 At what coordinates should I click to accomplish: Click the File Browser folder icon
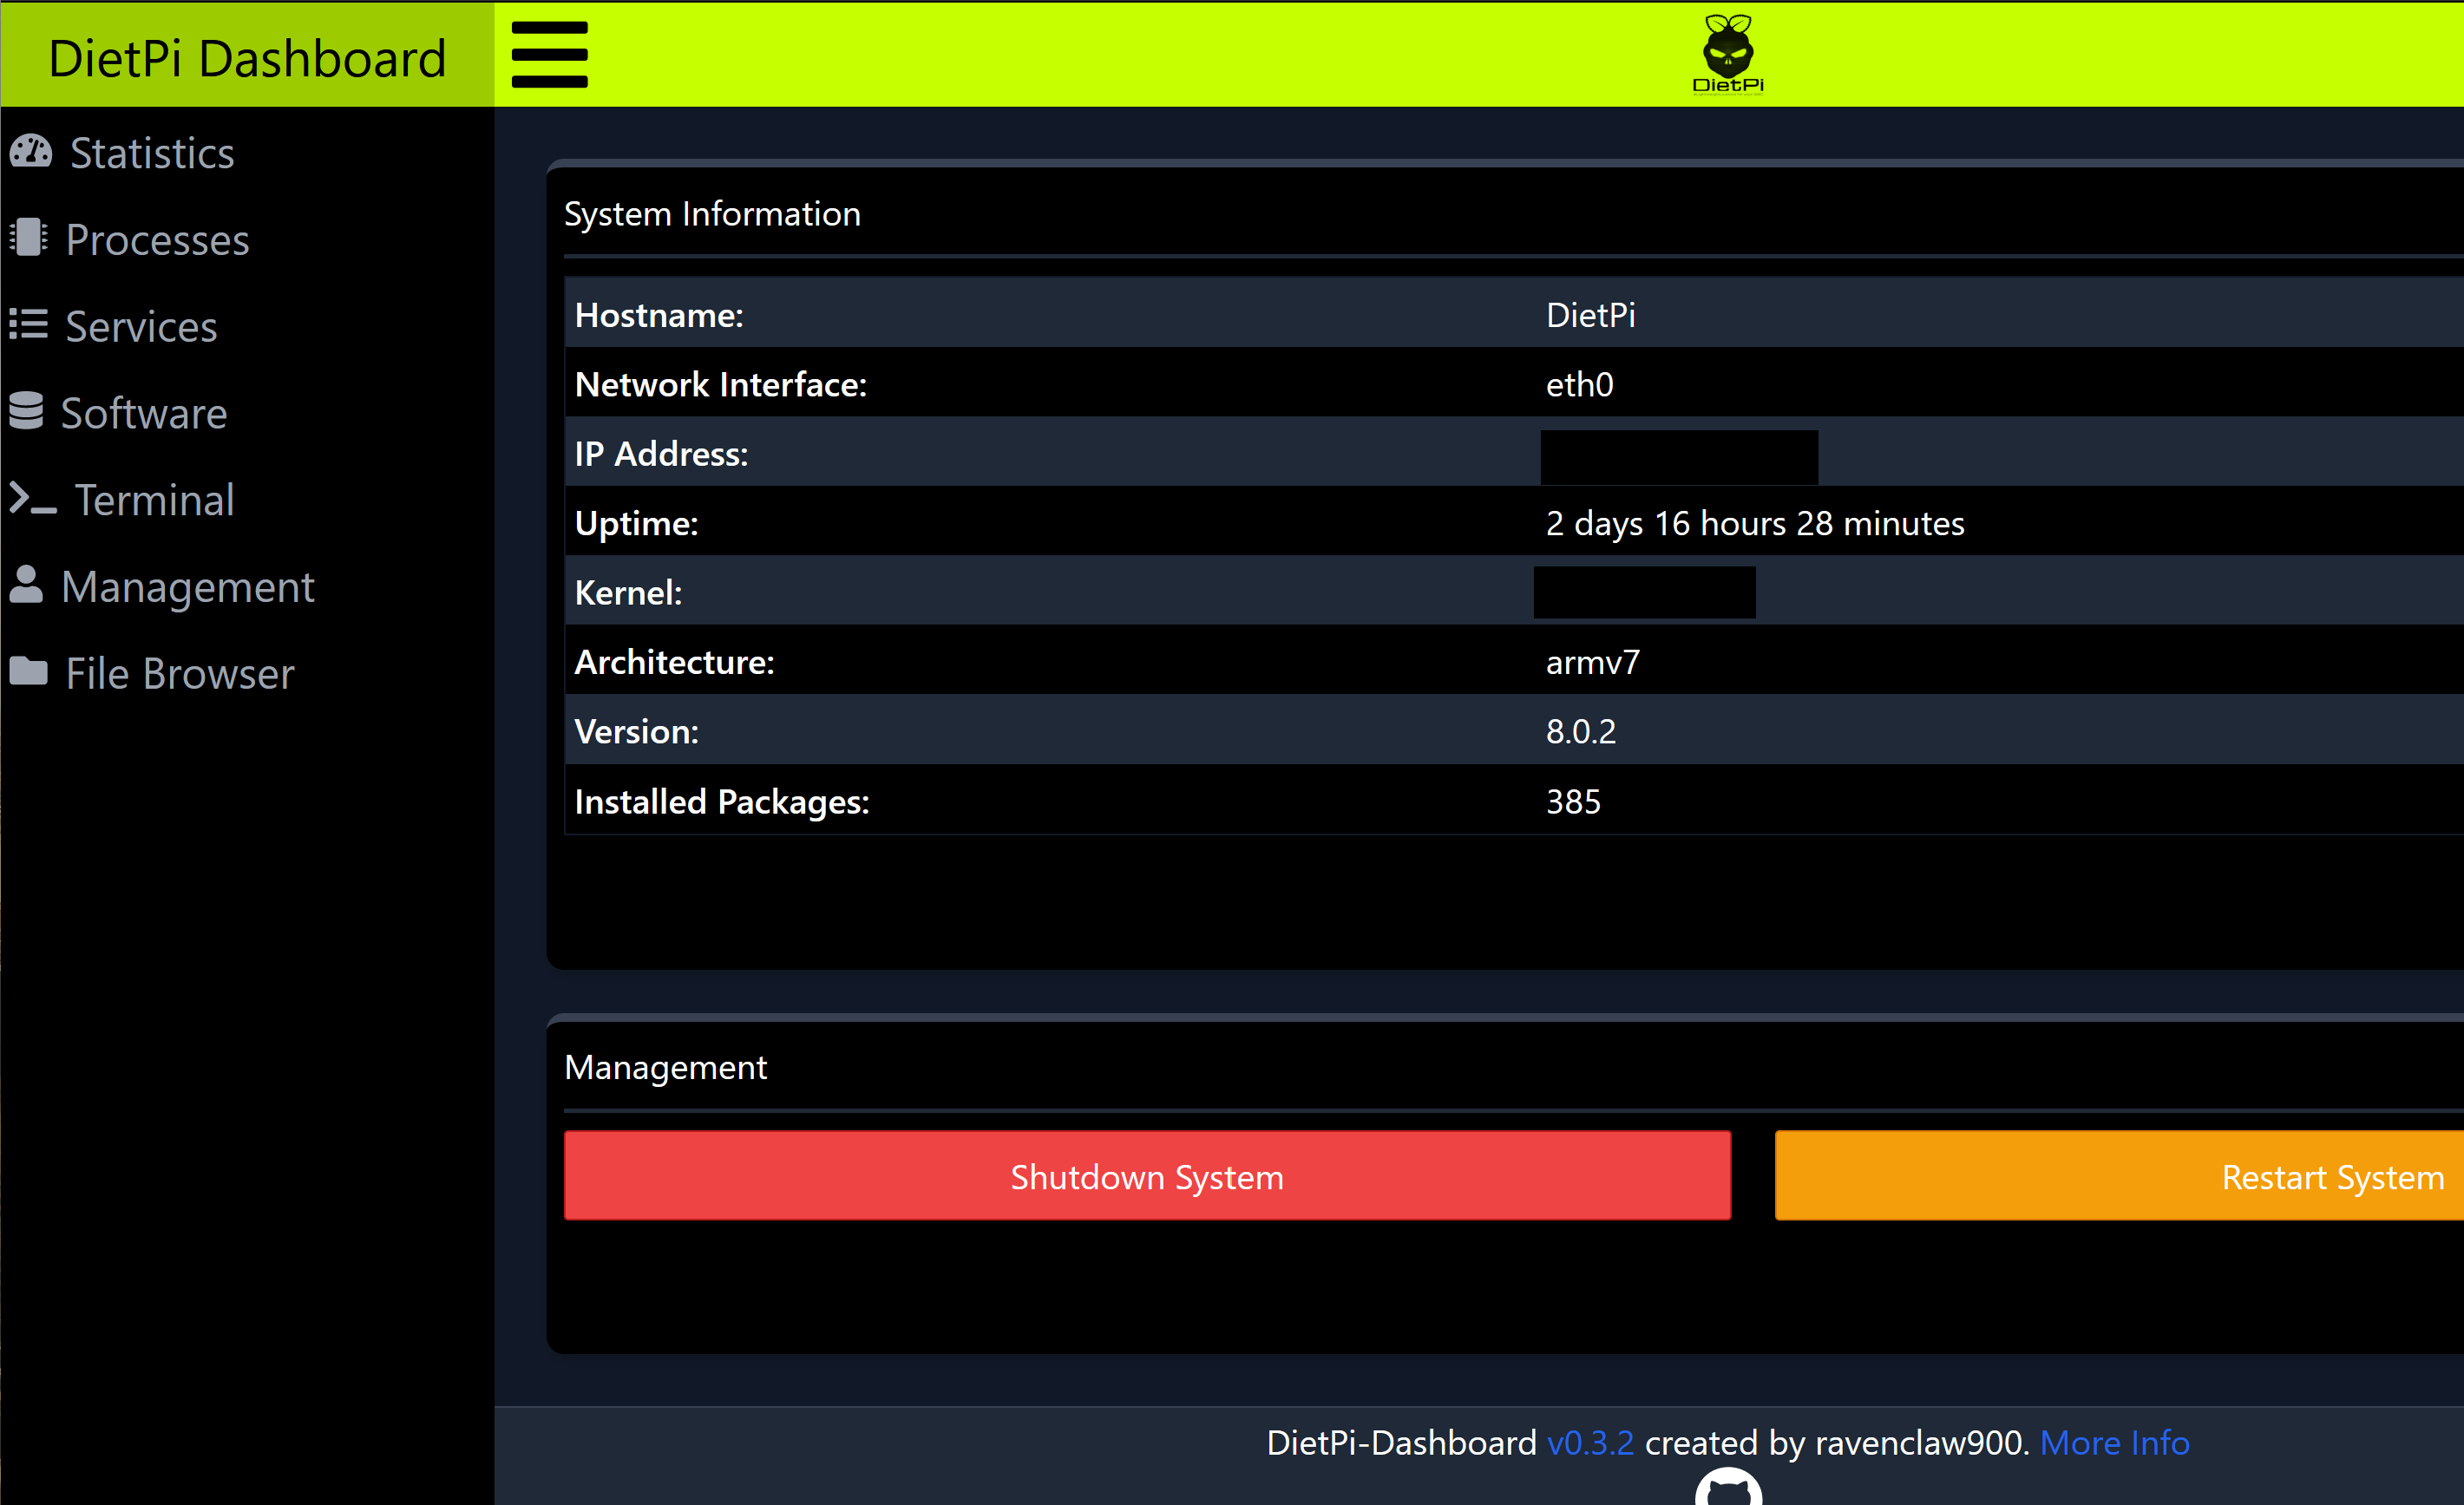tap(29, 671)
